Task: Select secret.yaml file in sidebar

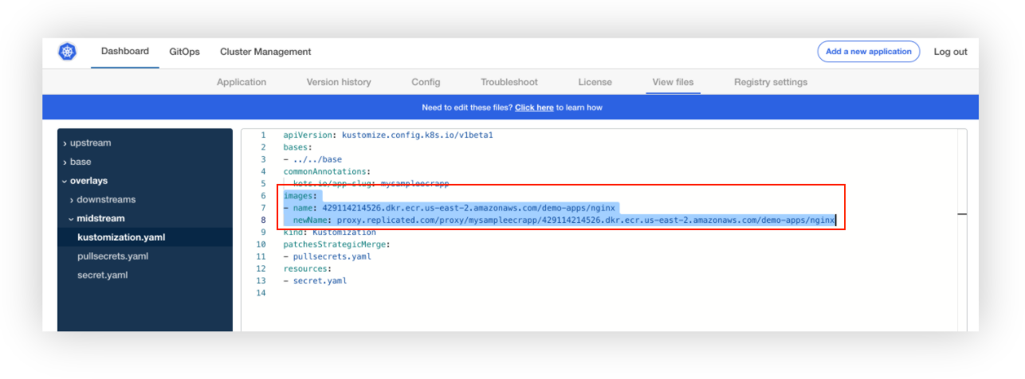Action: pos(102,275)
